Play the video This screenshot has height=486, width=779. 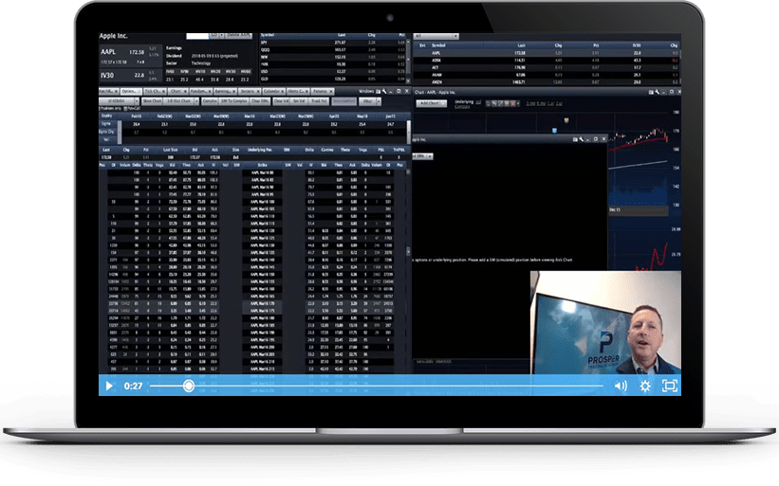point(109,386)
